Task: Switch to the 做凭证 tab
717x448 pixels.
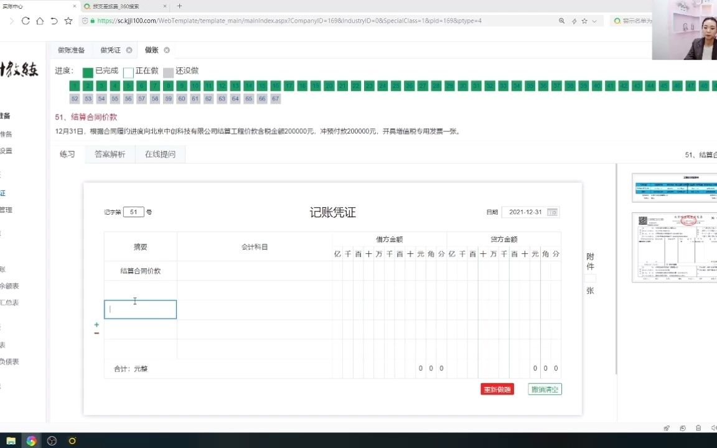Action: click(110, 50)
